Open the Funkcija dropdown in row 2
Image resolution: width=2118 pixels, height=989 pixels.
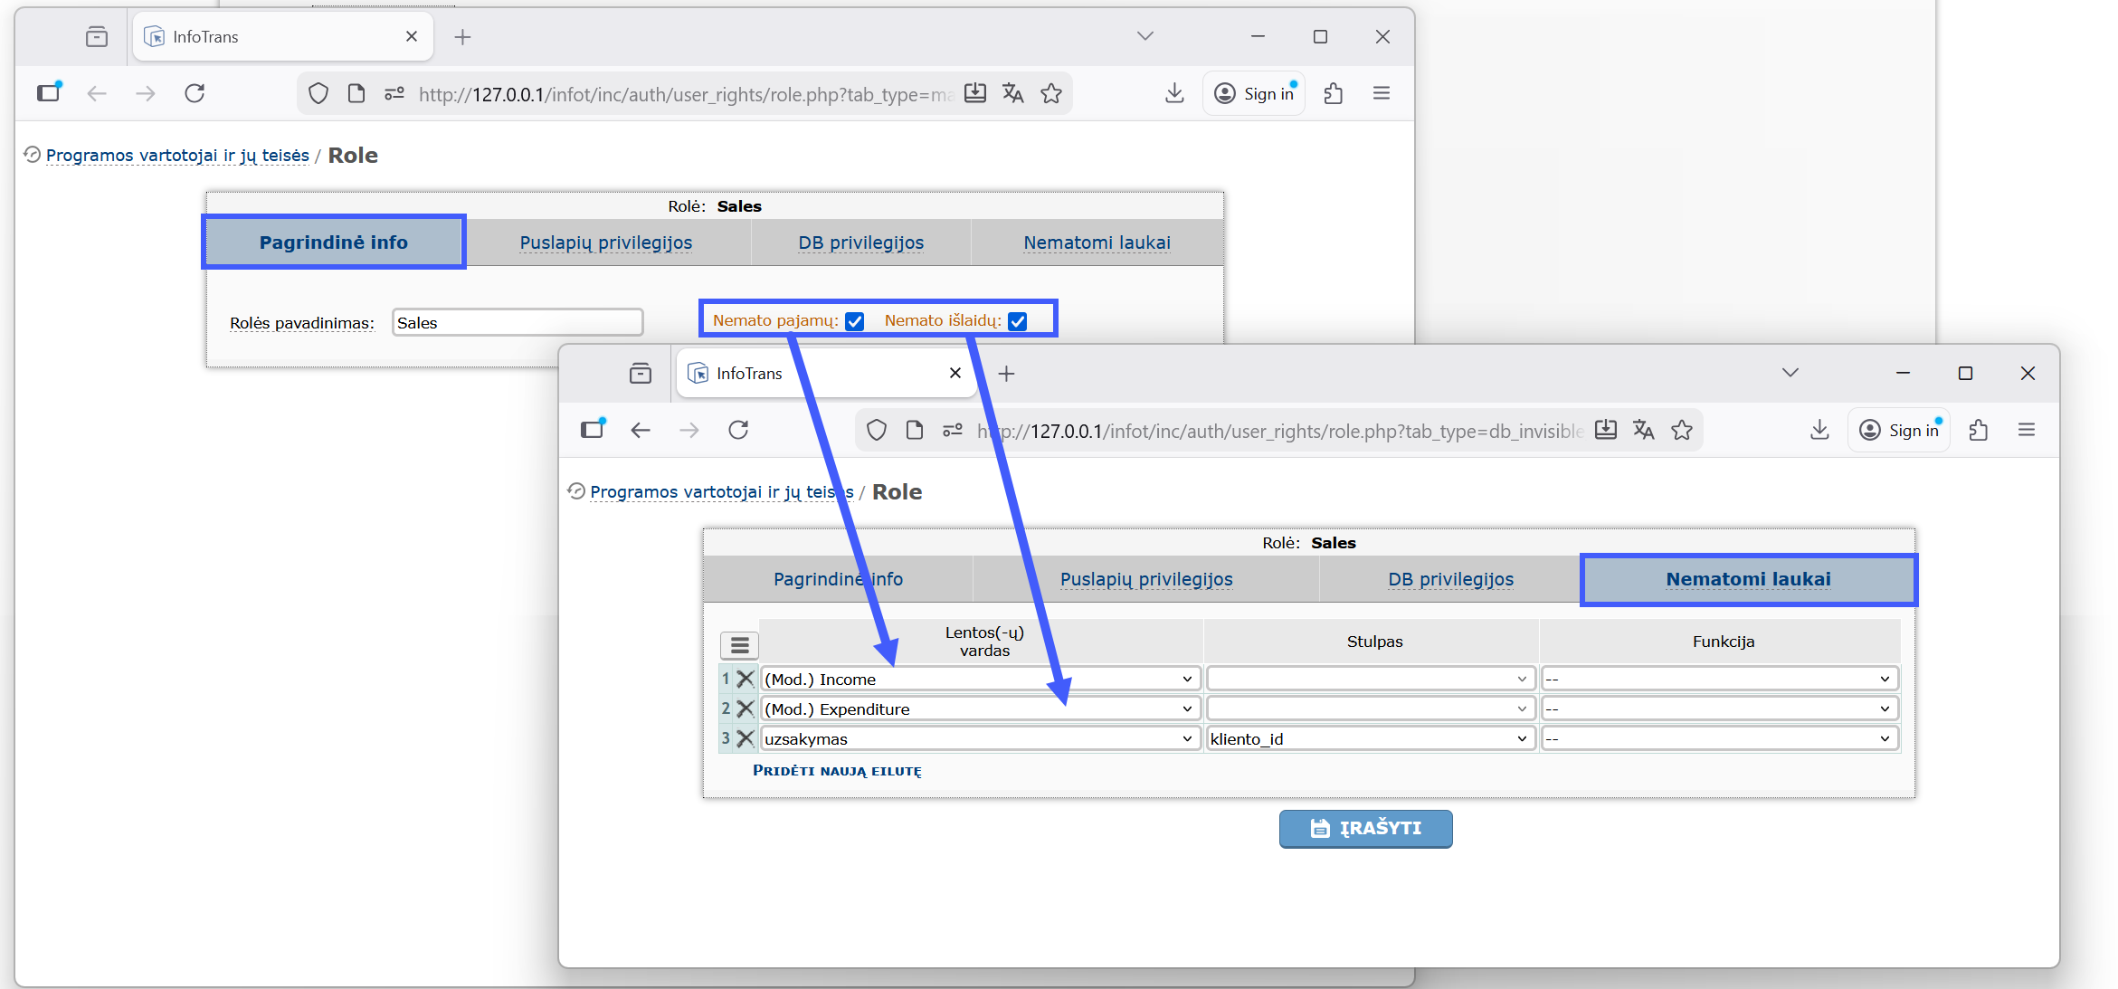coord(1719,708)
